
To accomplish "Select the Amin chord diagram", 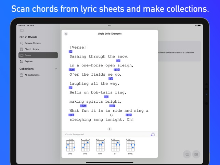I will click(100, 147).
